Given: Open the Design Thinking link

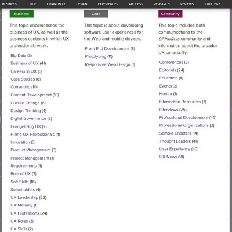Looking at the screenshot, I should [26, 111].
